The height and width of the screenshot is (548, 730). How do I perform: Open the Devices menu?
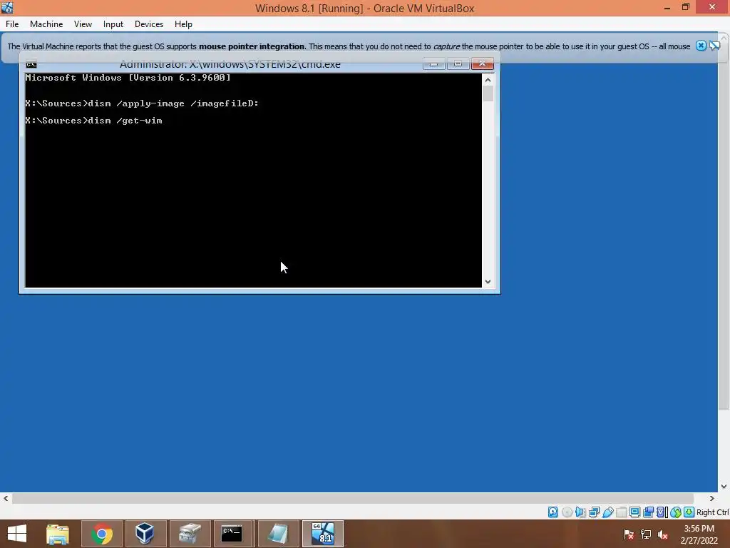[x=149, y=24]
